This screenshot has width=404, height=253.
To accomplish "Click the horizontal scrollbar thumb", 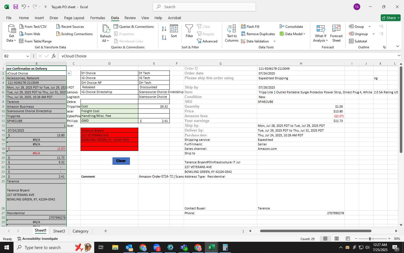I will 316,231.
